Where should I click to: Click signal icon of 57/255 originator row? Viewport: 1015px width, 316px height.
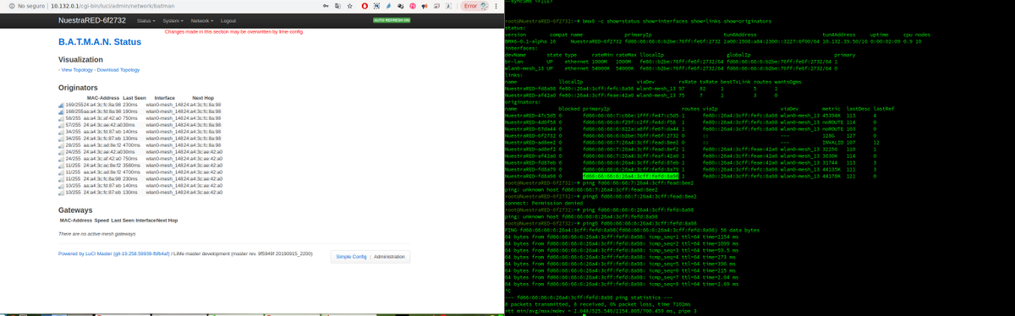pos(61,125)
